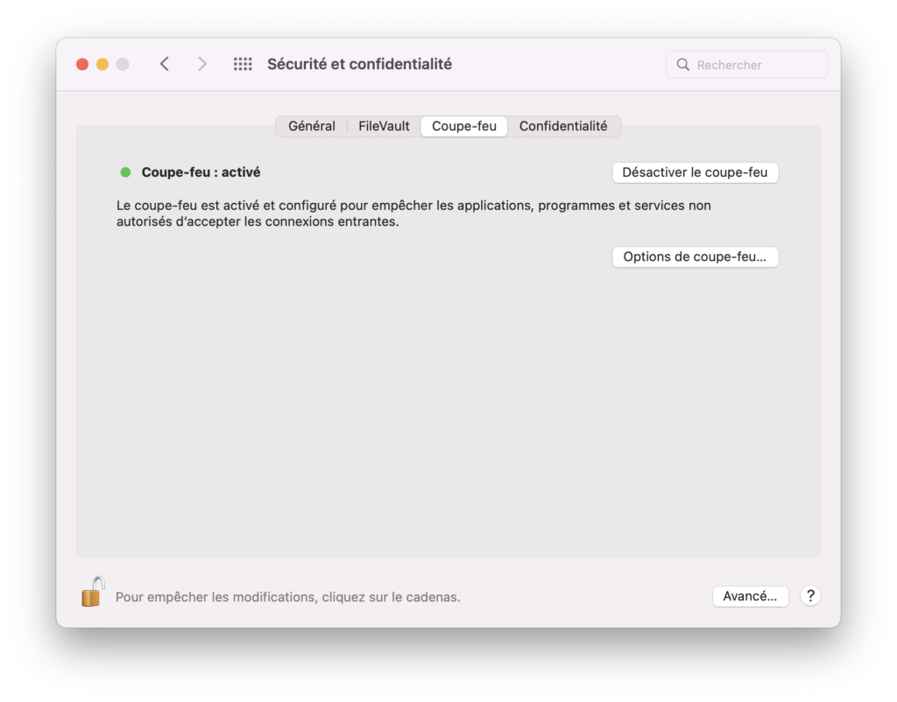
Task: Click the Pour empêcher les modifications text
Action: [x=287, y=597]
